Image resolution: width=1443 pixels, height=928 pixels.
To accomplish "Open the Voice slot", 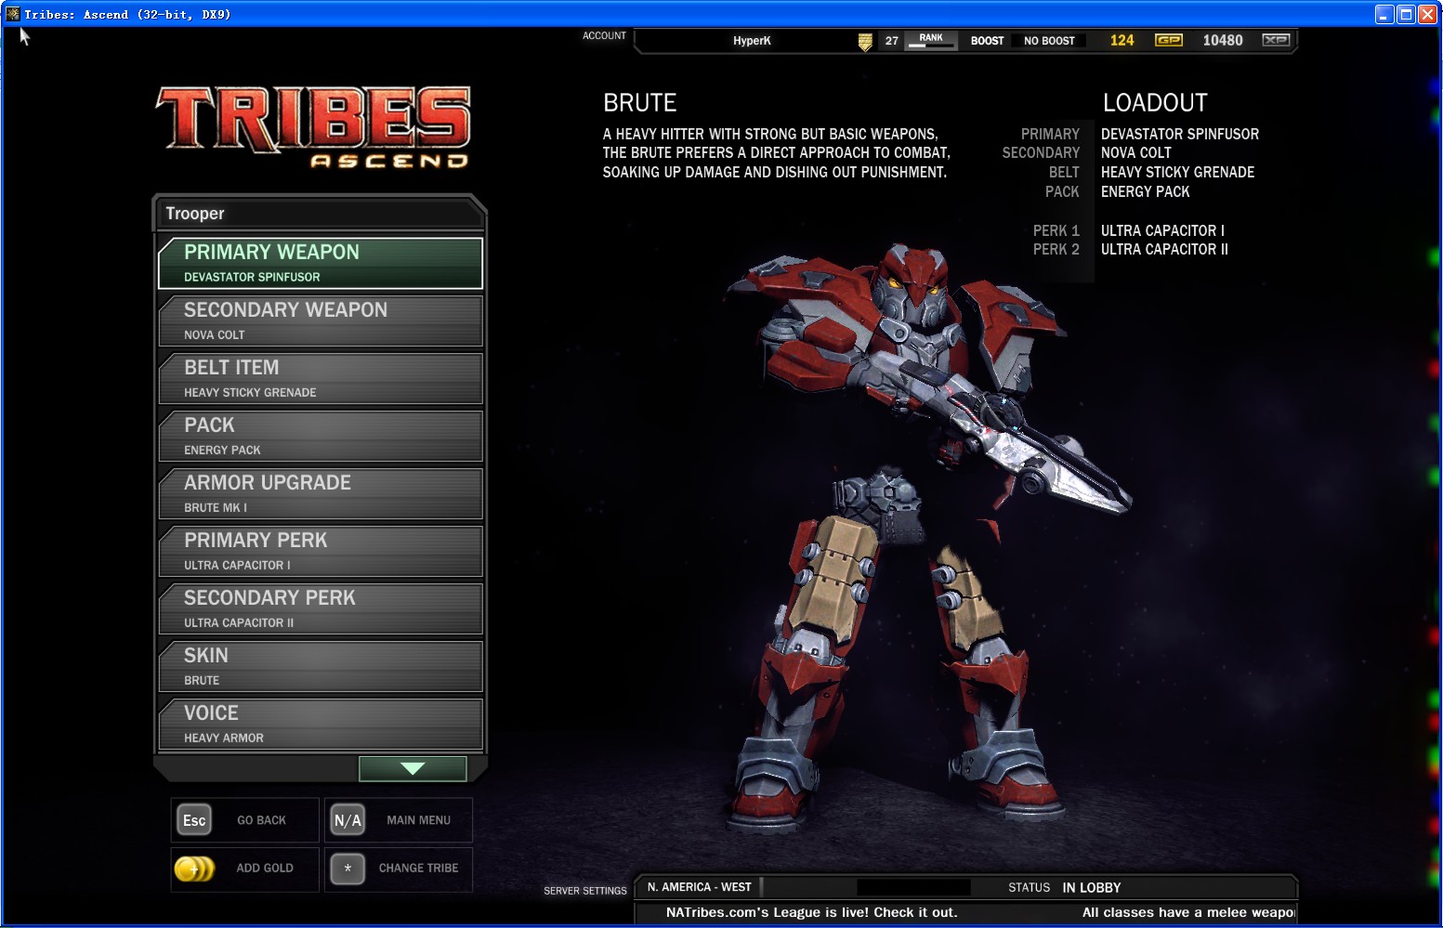I will [321, 724].
